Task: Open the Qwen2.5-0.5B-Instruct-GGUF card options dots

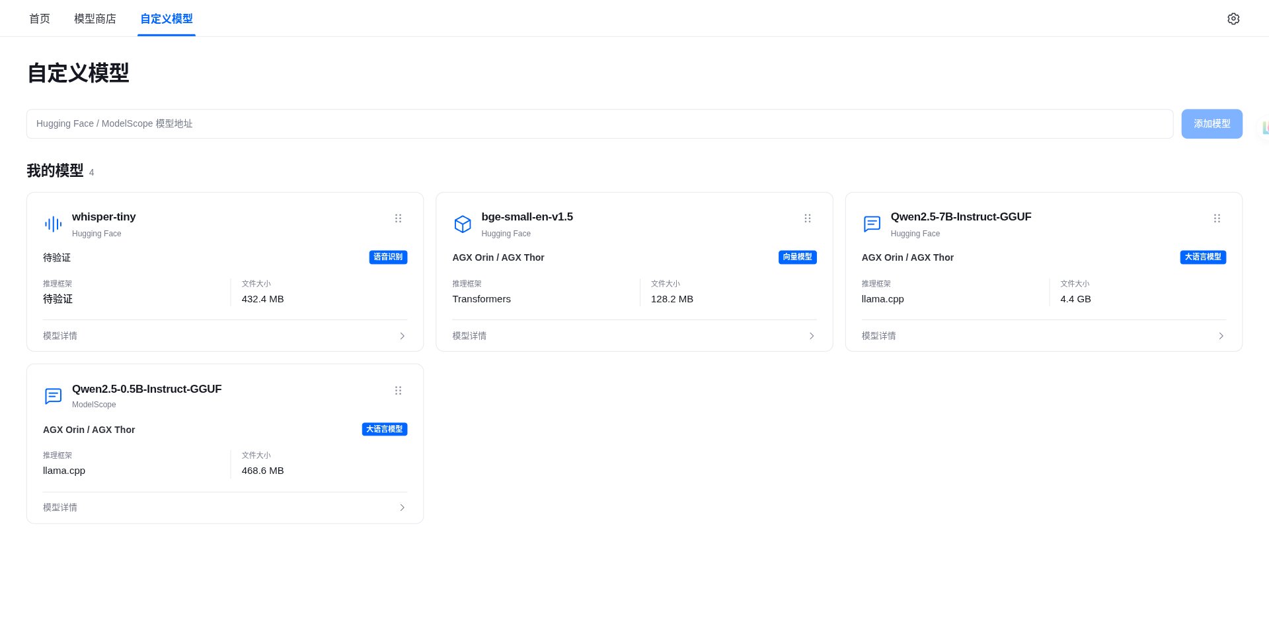Action: click(398, 391)
